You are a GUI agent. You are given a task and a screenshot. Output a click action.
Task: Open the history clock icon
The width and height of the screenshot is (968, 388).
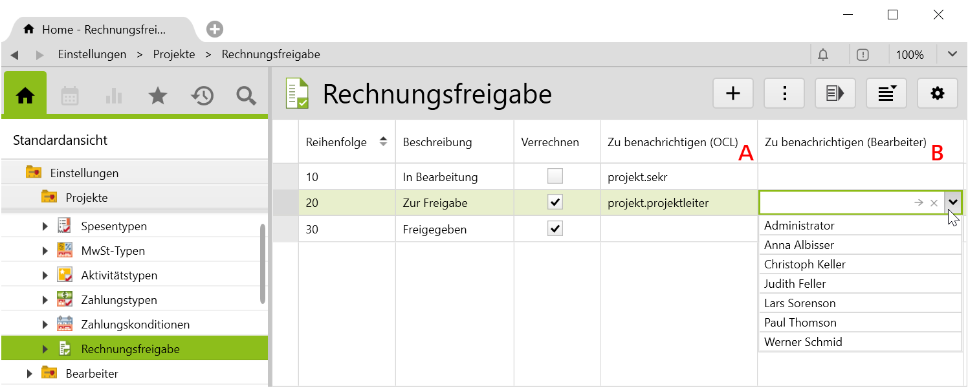point(202,96)
